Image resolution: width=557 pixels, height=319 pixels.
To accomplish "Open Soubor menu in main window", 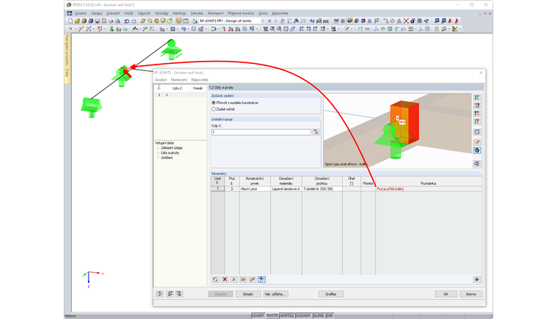I will click(81, 13).
